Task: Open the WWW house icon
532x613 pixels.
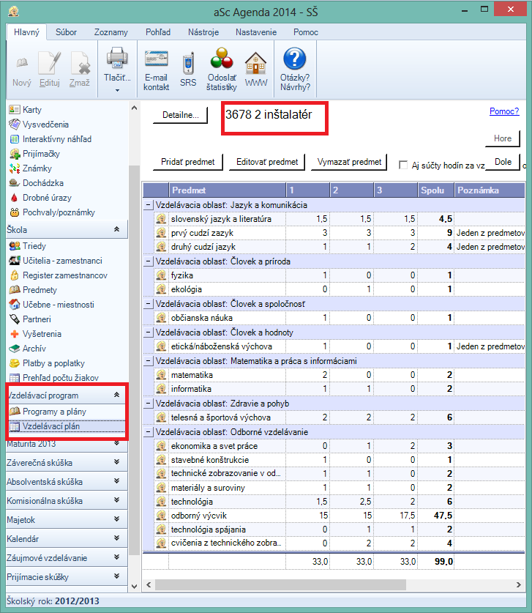Action: [x=256, y=63]
